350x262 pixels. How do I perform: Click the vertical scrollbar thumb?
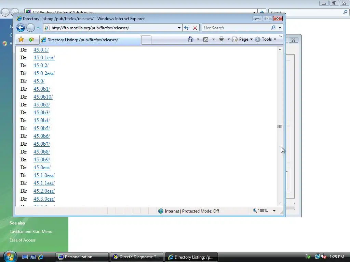pos(280,127)
